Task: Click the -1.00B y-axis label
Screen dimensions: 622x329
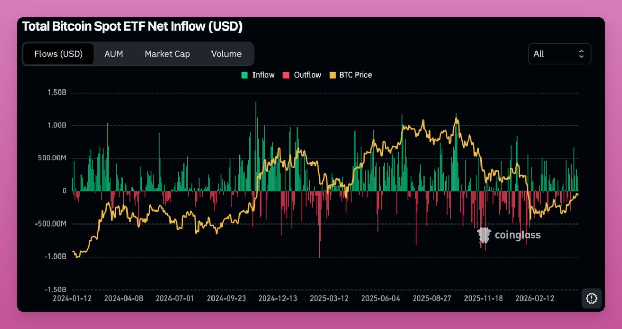Action: coord(55,257)
